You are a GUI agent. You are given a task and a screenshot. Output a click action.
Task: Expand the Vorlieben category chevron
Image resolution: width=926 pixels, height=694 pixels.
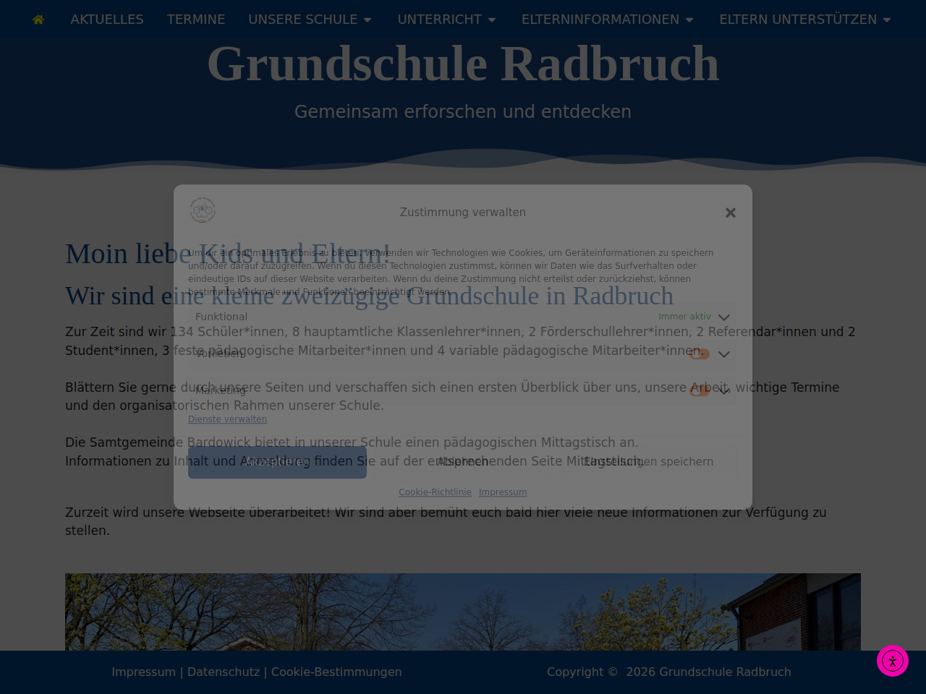tap(724, 354)
